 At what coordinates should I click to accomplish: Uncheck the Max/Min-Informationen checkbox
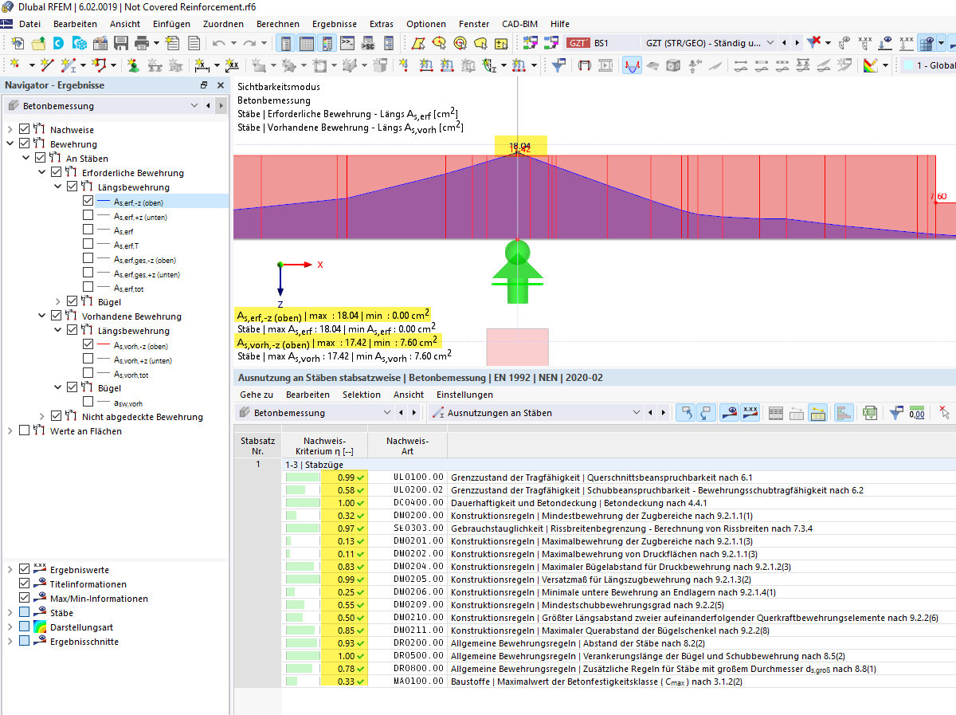25,599
